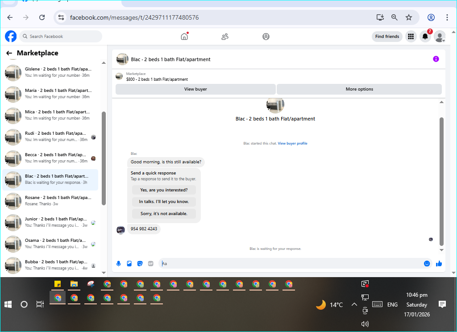
Task: Open Becca conversation in the list
Action: click(x=50, y=158)
